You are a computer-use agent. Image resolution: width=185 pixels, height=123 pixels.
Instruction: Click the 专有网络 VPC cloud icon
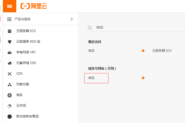tap(10, 53)
